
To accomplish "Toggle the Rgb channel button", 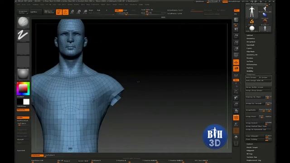I will click(x=99, y=10).
